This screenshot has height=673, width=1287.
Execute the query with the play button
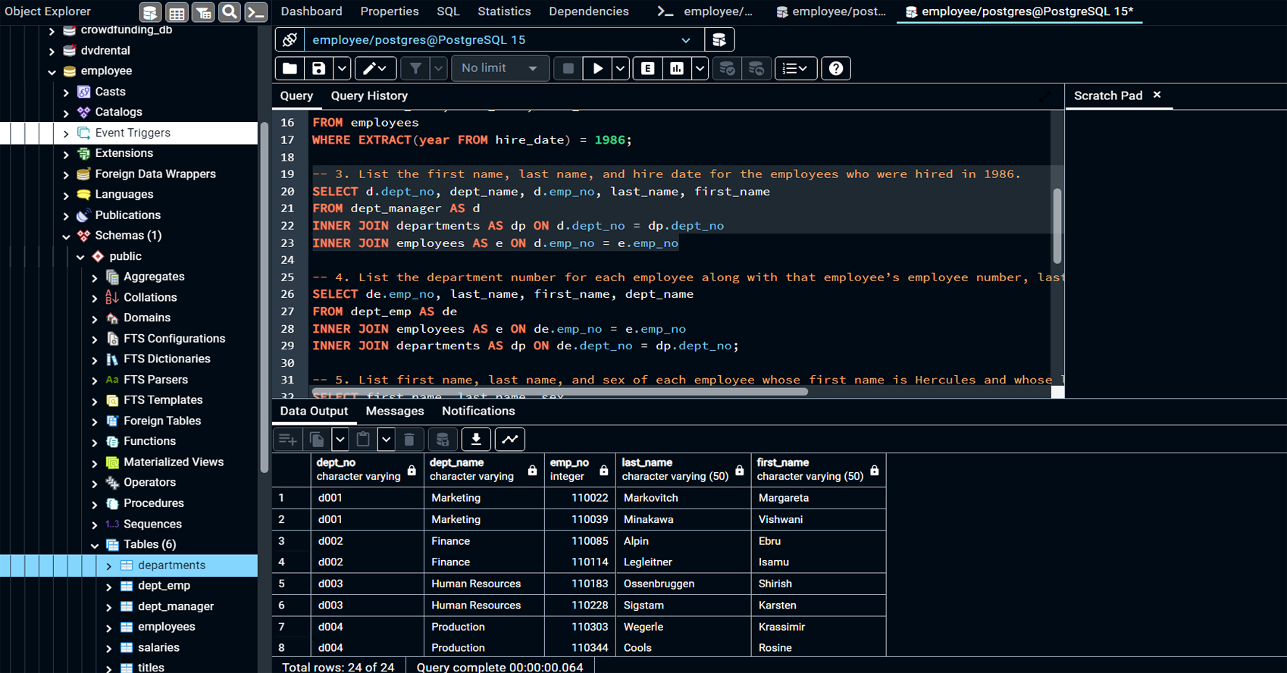click(597, 68)
